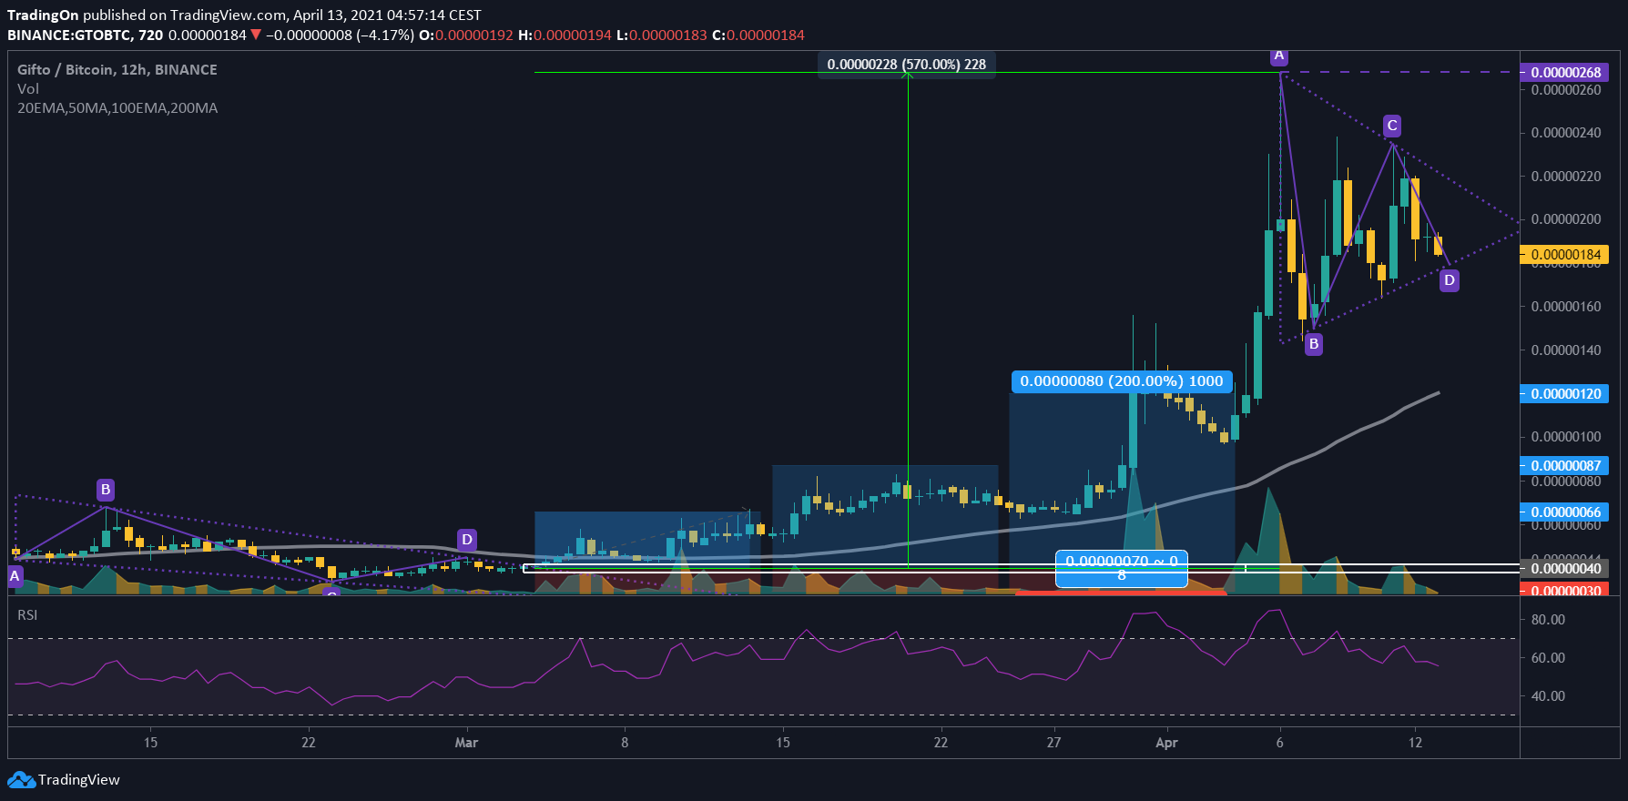Click the 12 date label on the time axis
The width and height of the screenshot is (1628, 801).
point(1414,743)
